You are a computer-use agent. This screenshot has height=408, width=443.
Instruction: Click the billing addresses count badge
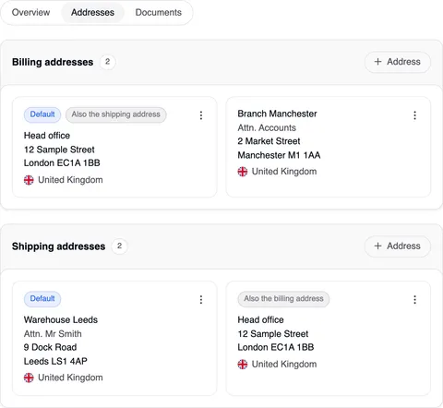point(107,62)
